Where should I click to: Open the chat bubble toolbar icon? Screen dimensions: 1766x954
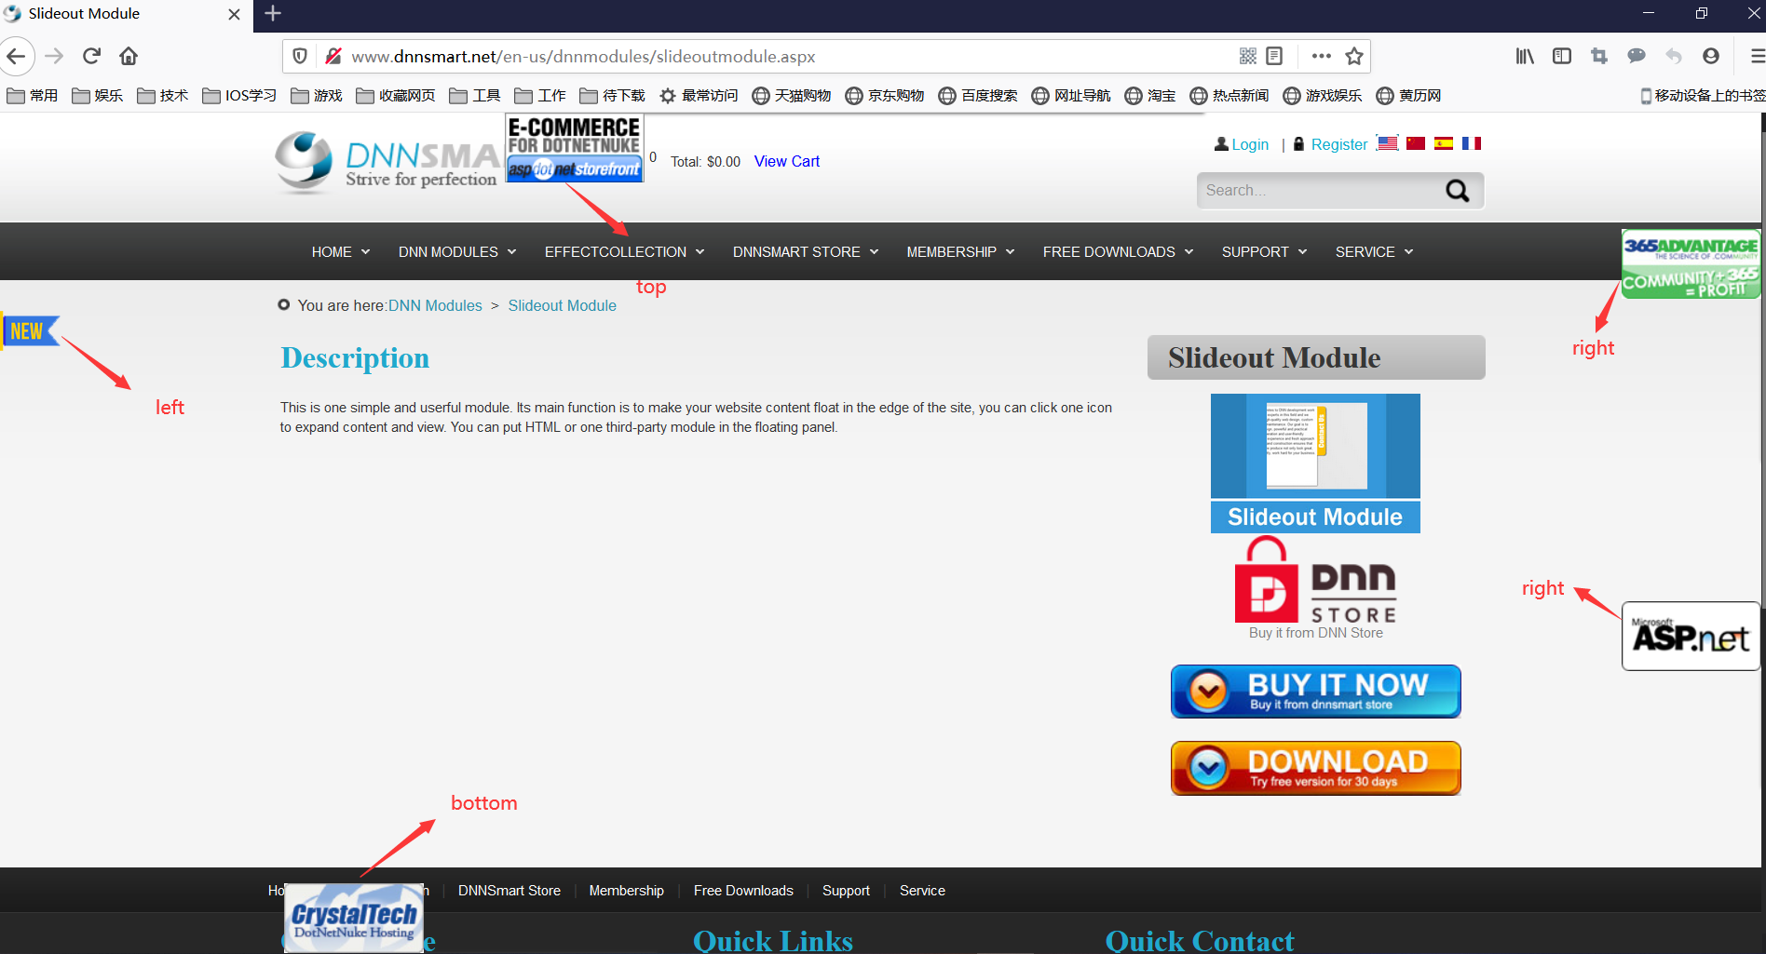1637,56
